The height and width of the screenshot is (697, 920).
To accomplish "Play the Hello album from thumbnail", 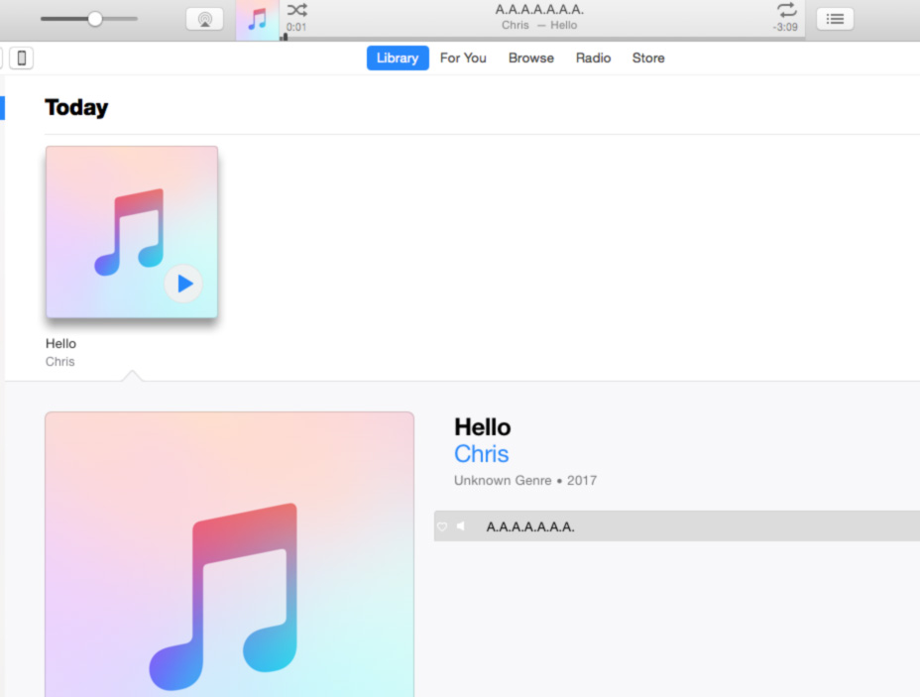I will (183, 284).
